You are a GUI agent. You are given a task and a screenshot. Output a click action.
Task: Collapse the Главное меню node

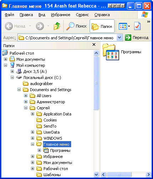click(32, 144)
